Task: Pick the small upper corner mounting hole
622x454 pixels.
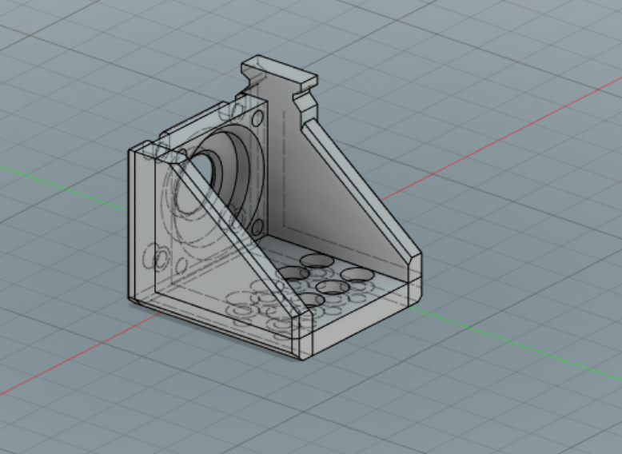Action: click(258, 117)
